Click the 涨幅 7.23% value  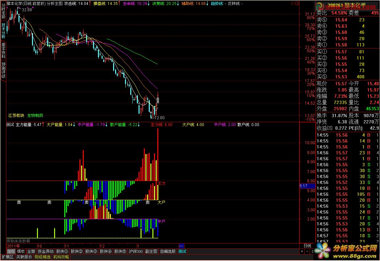click(340, 96)
